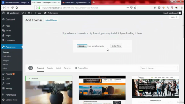Select Customize submenu item
Image resolution: width=185 pixels, height=104 pixels.
[x=6, y=56]
